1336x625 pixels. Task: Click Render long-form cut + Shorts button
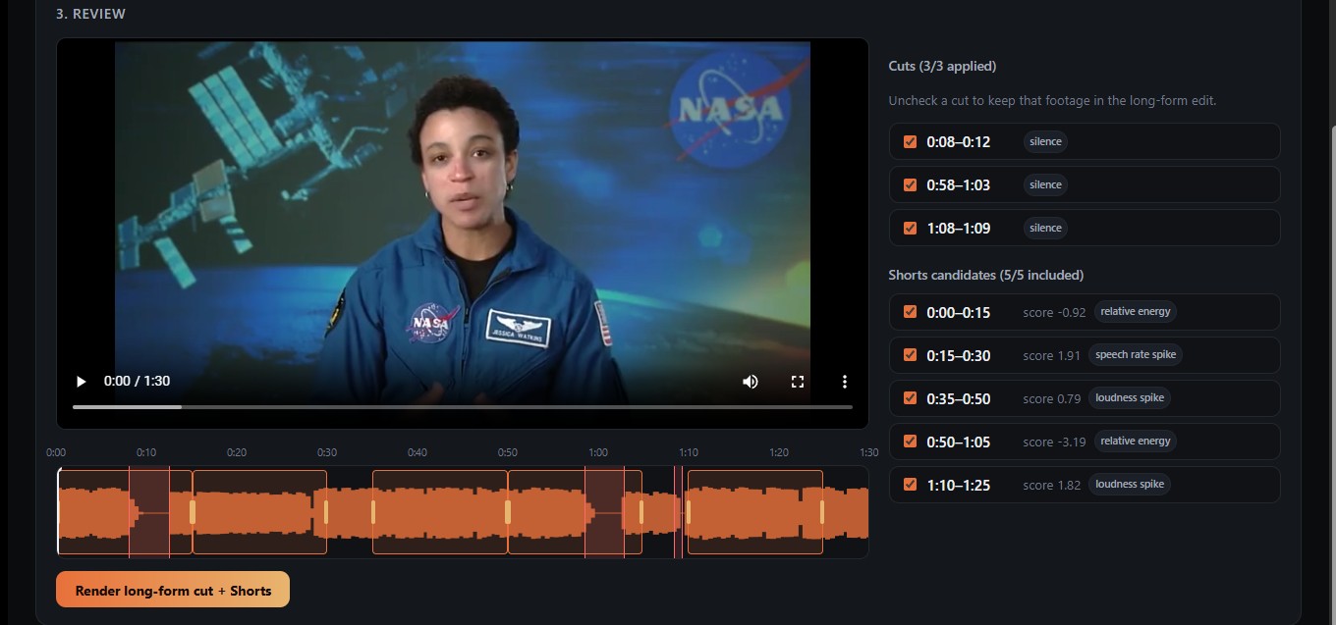coord(173,590)
